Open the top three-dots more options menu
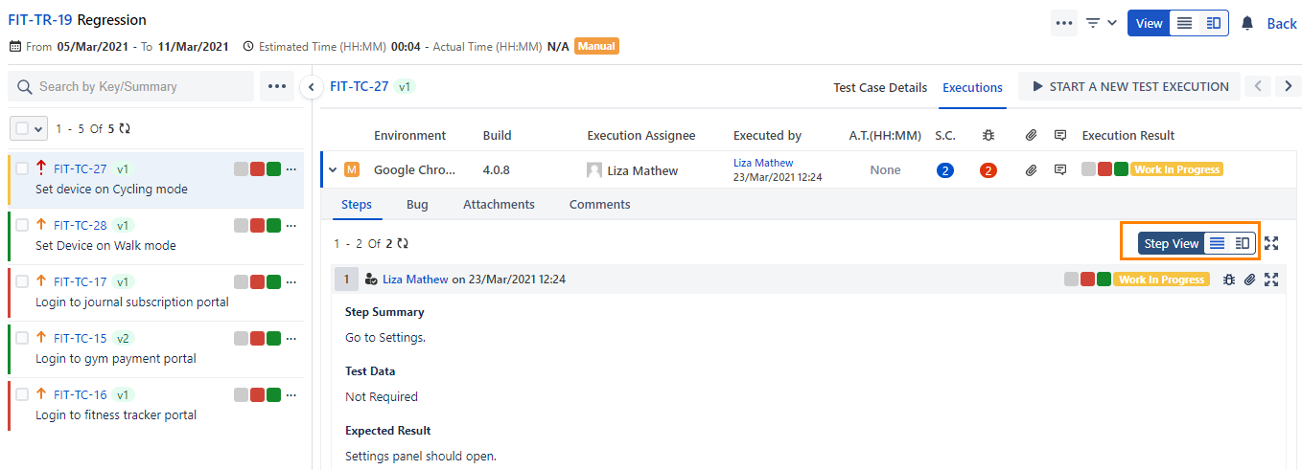This screenshot has width=1302, height=470. pos(1063,23)
